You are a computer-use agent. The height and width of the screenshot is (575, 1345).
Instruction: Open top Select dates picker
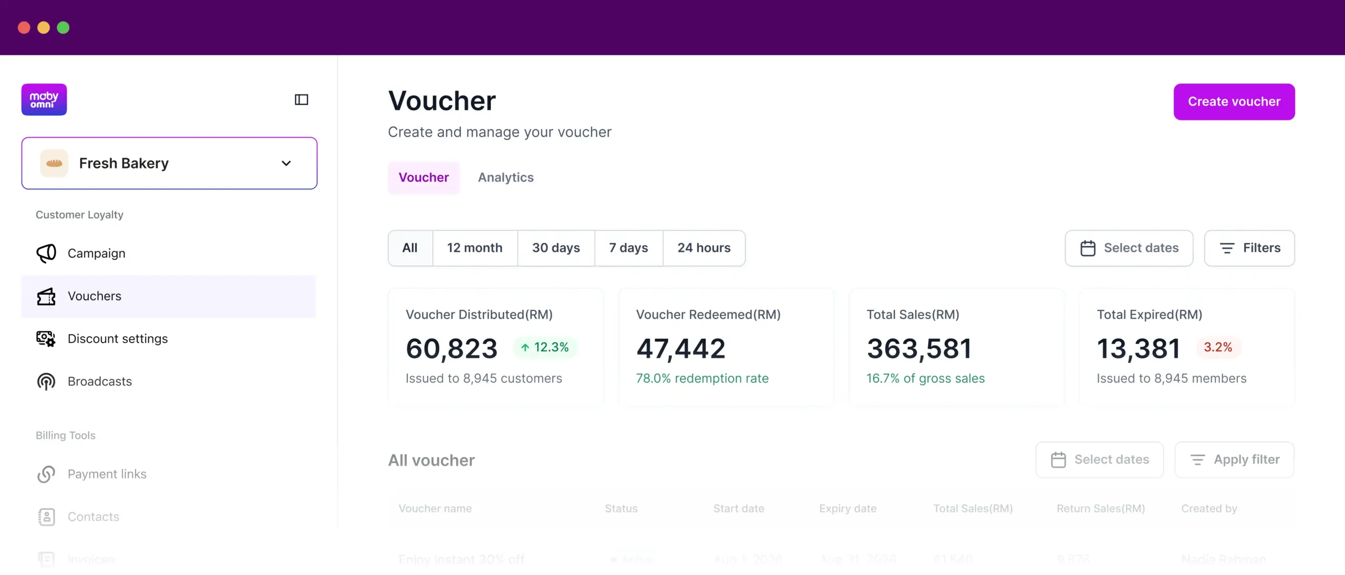pyautogui.click(x=1129, y=248)
